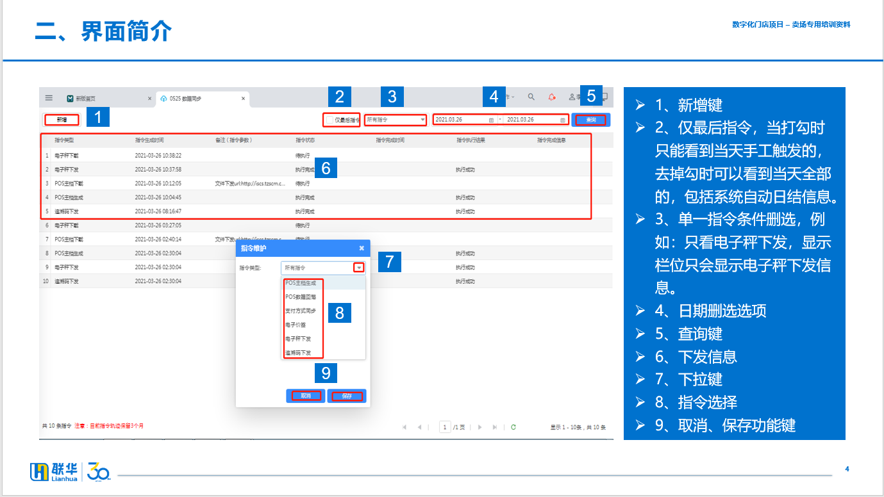The width and height of the screenshot is (884, 497).
Task: Open the hamburger menu icon beside 新版首页
Action: [x=49, y=98]
